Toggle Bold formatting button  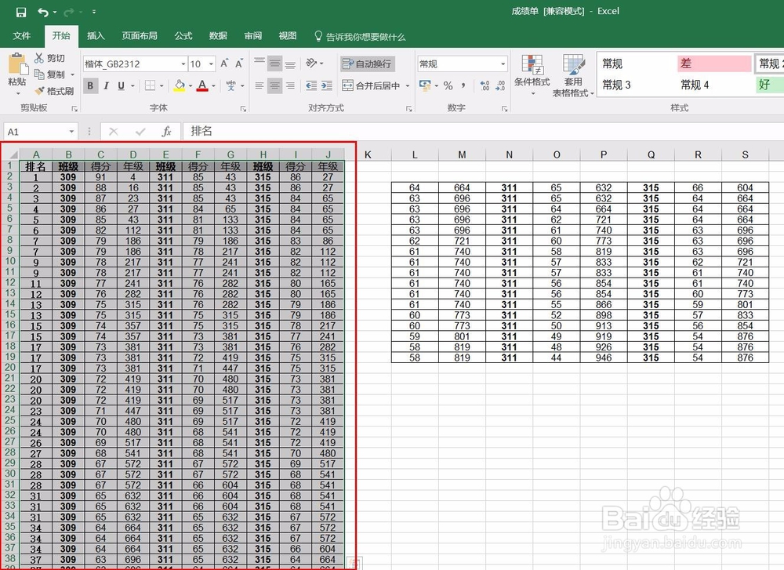click(x=90, y=85)
